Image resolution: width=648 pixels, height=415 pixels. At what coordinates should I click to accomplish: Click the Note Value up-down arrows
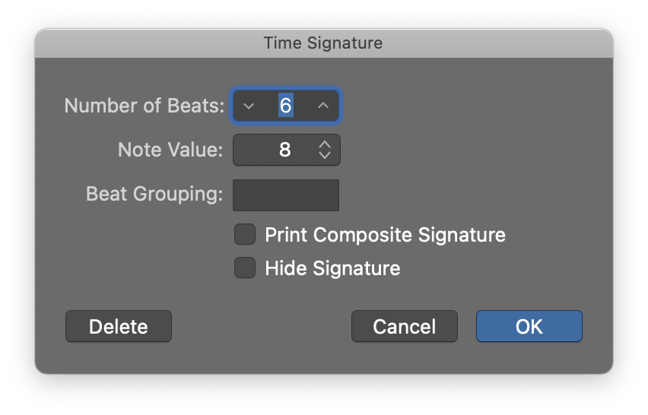325,150
